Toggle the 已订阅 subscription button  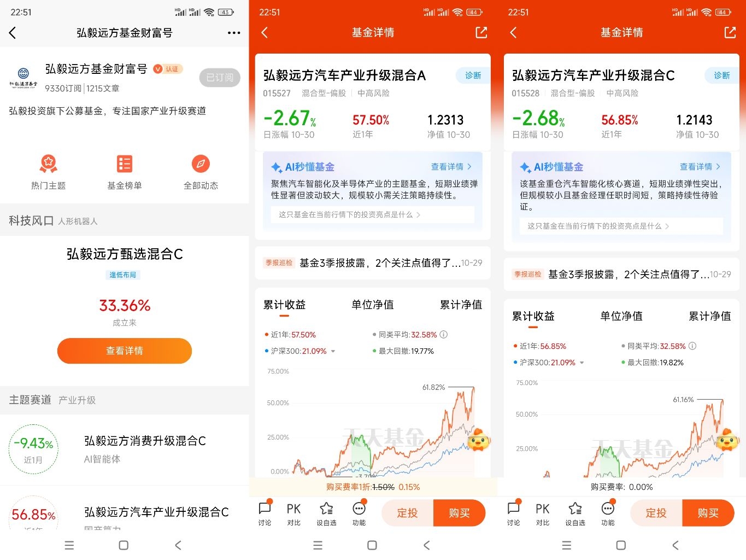click(220, 78)
